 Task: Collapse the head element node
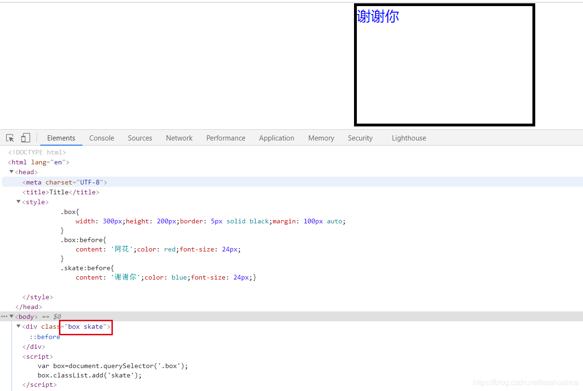point(11,172)
